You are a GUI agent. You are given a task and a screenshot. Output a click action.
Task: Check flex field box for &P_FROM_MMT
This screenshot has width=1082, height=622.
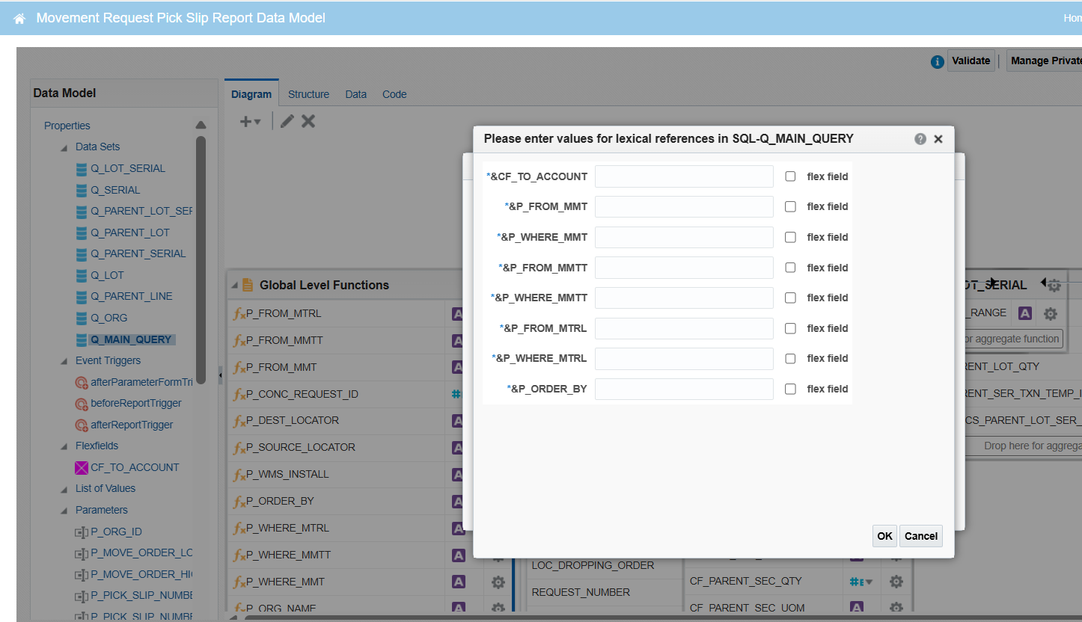pos(790,206)
